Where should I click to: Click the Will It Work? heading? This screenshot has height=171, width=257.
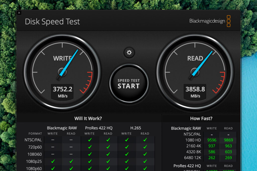[x=88, y=118]
